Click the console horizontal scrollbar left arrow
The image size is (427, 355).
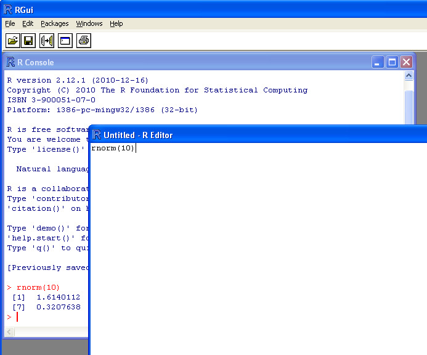[9, 332]
